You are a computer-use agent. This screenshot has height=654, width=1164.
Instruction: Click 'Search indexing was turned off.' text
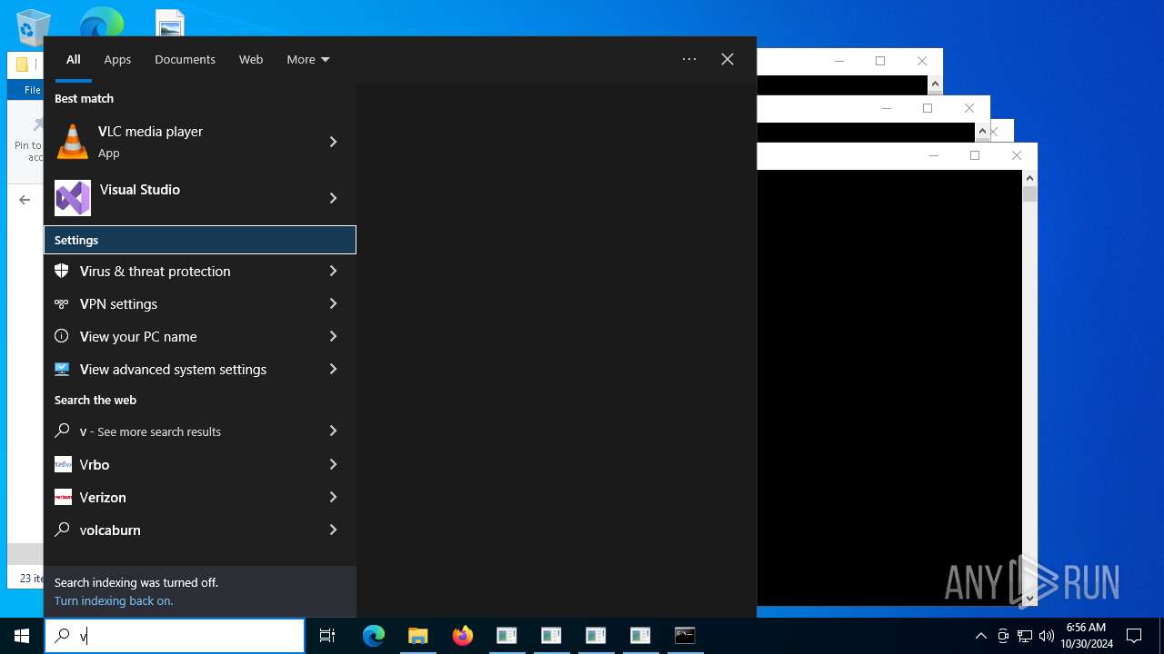point(136,582)
